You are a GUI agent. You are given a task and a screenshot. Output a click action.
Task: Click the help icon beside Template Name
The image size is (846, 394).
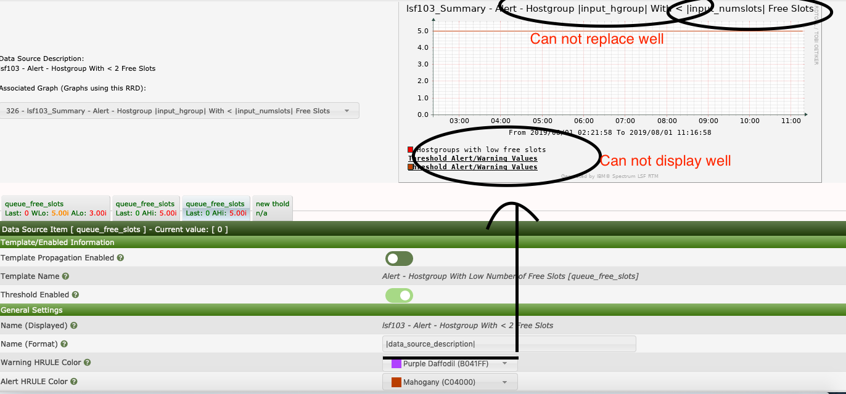[66, 276]
